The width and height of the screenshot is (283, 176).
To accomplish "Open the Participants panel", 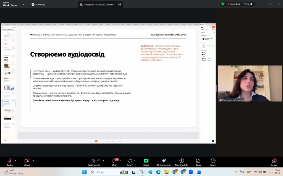I will [x=94, y=162].
